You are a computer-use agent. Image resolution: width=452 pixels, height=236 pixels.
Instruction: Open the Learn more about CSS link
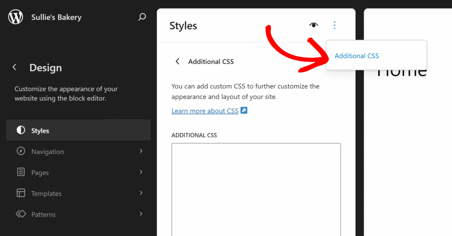point(205,111)
